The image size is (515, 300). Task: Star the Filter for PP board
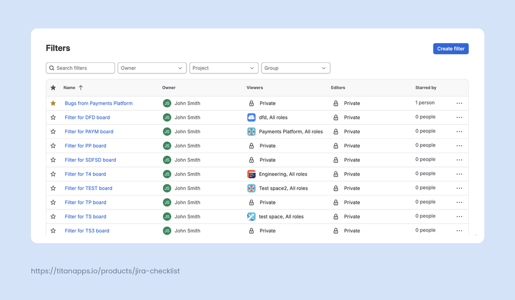(53, 145)
